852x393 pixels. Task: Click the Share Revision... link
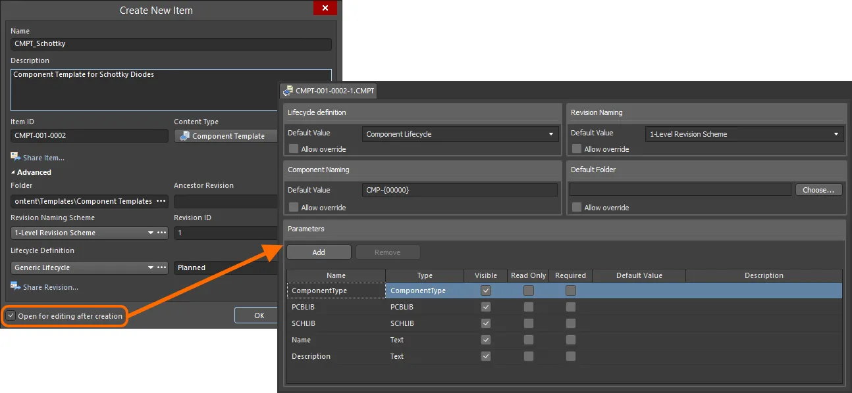coord(51,287)
